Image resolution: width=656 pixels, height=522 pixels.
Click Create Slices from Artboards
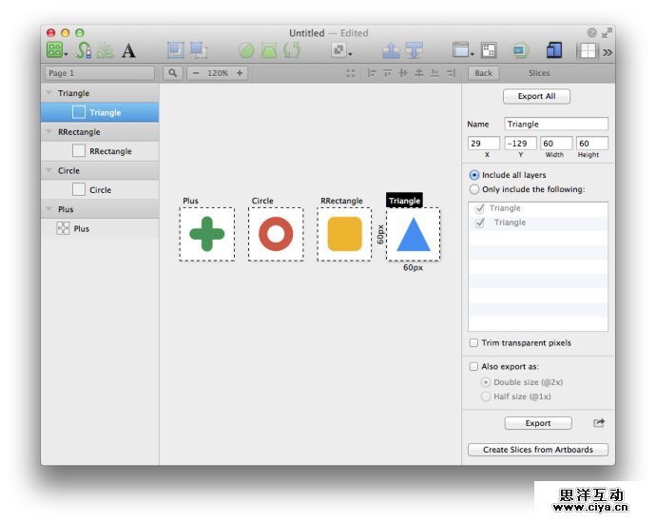(537, 450)
